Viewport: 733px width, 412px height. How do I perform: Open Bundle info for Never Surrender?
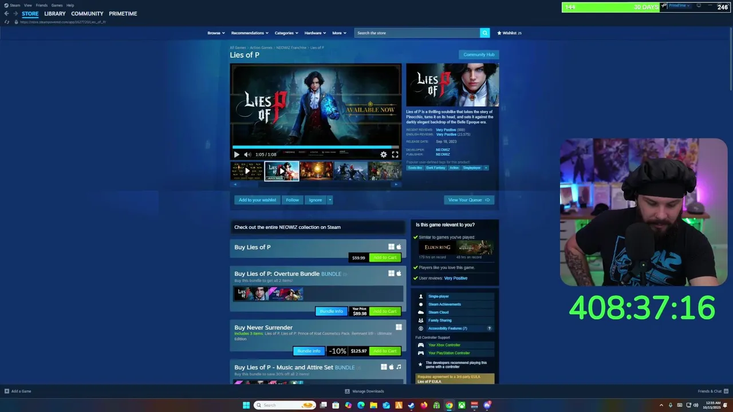[309, 351]
